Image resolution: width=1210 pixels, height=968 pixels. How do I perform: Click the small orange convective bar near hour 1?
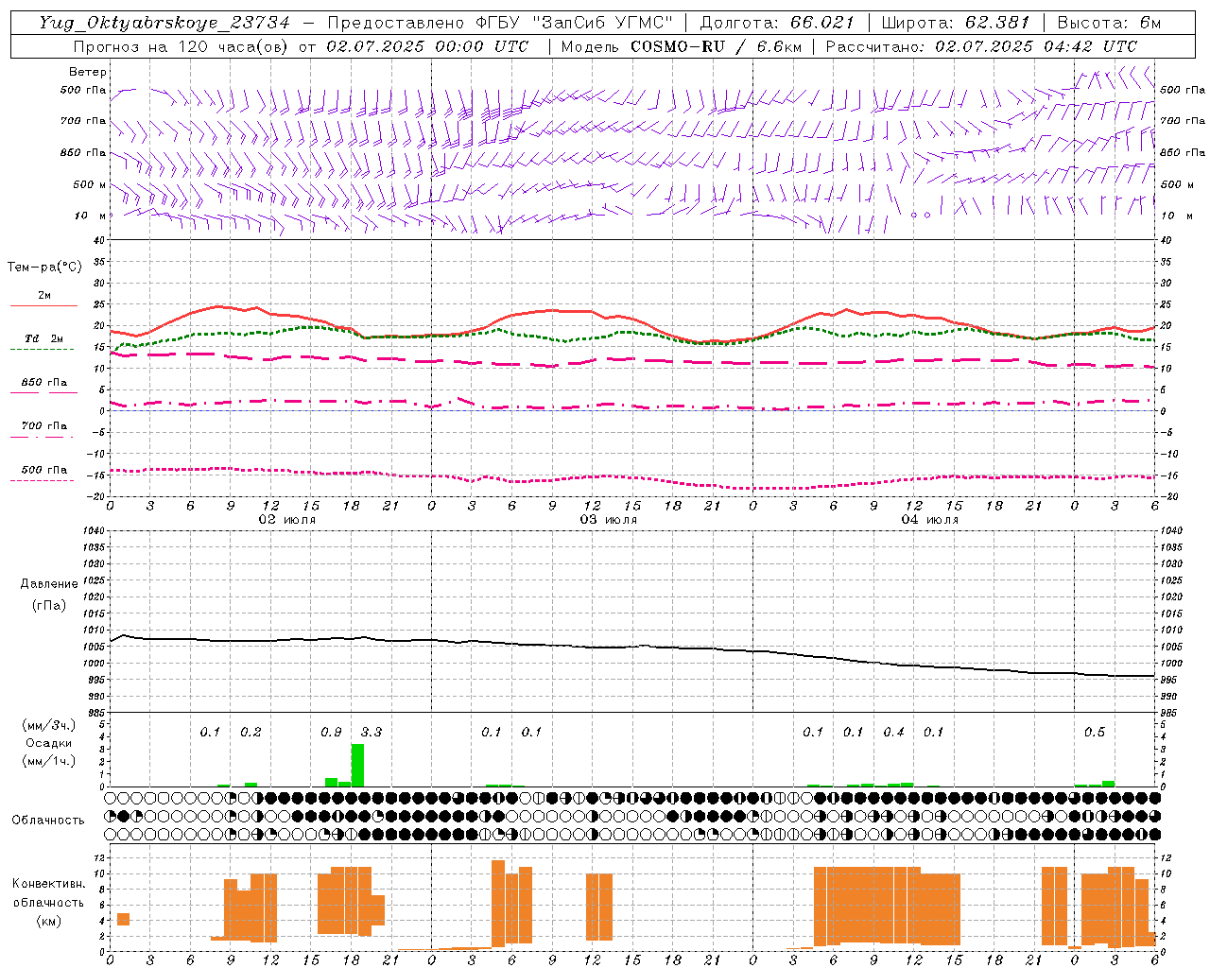pyautogui.click(x=123, y=919)
